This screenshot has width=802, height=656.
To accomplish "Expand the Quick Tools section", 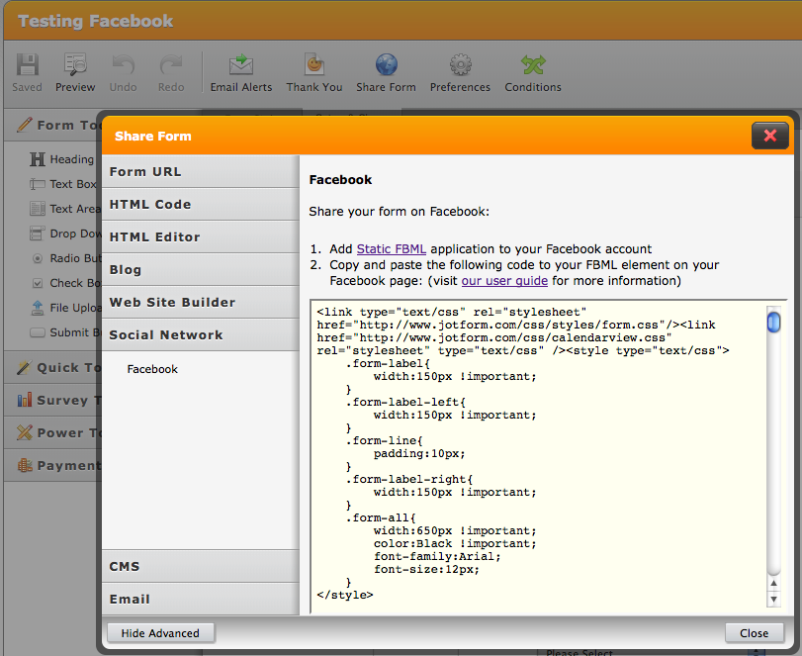I will pyautogui.click(x=53, y=367).
